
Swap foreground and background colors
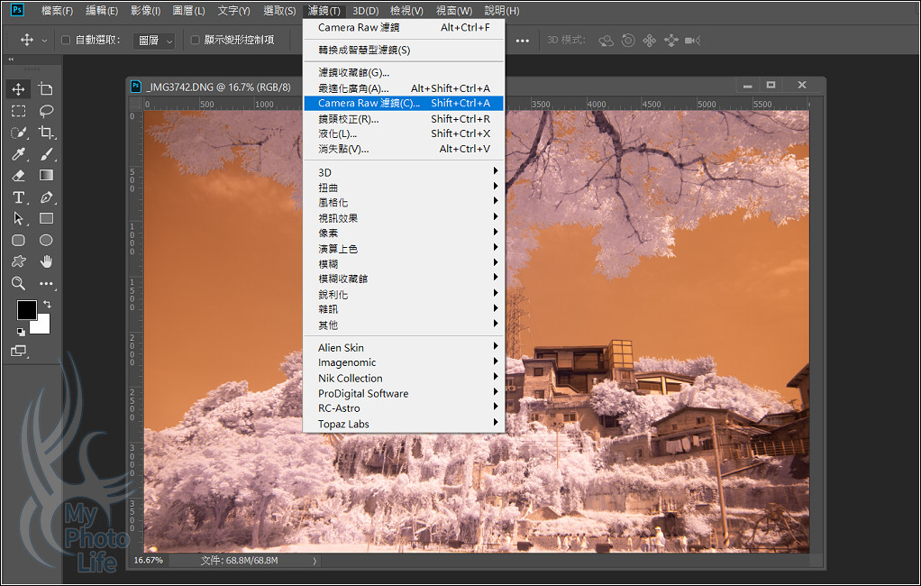[47, 305]
